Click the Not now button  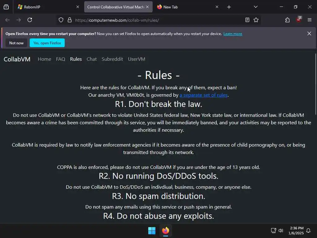coord(16,43)
